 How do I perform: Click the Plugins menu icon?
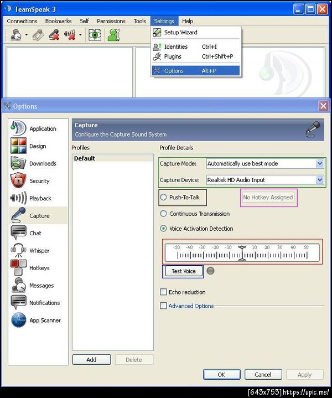(157, 56)
